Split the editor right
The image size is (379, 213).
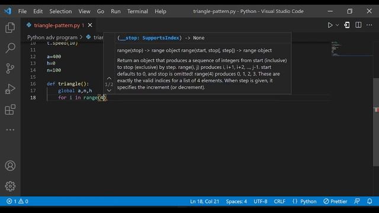click(358, 25)
